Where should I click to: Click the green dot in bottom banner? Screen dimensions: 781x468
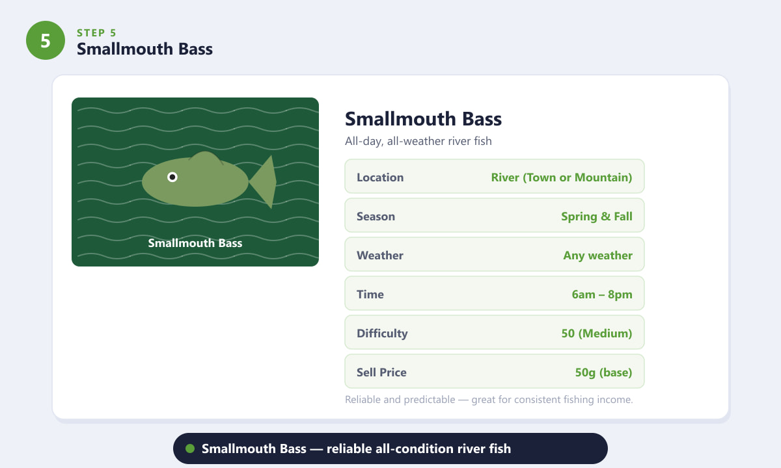[x=190, y=448]
